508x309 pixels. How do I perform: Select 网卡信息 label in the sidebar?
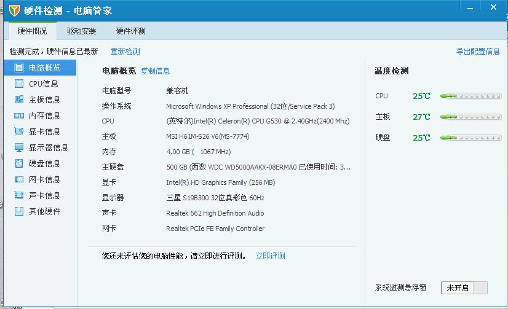tap(45, 179)
